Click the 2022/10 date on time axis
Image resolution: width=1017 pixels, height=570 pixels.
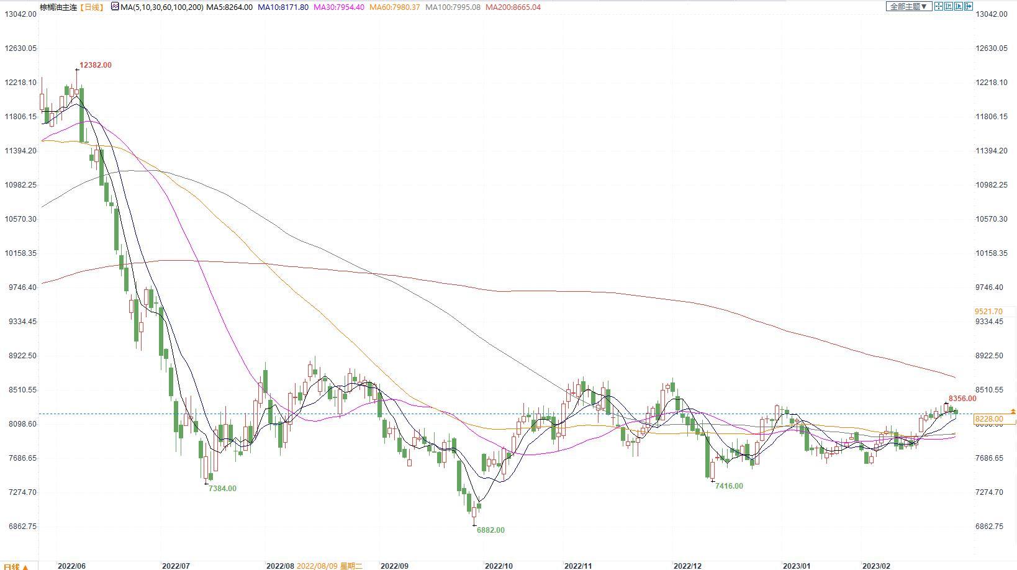[499, 566]
